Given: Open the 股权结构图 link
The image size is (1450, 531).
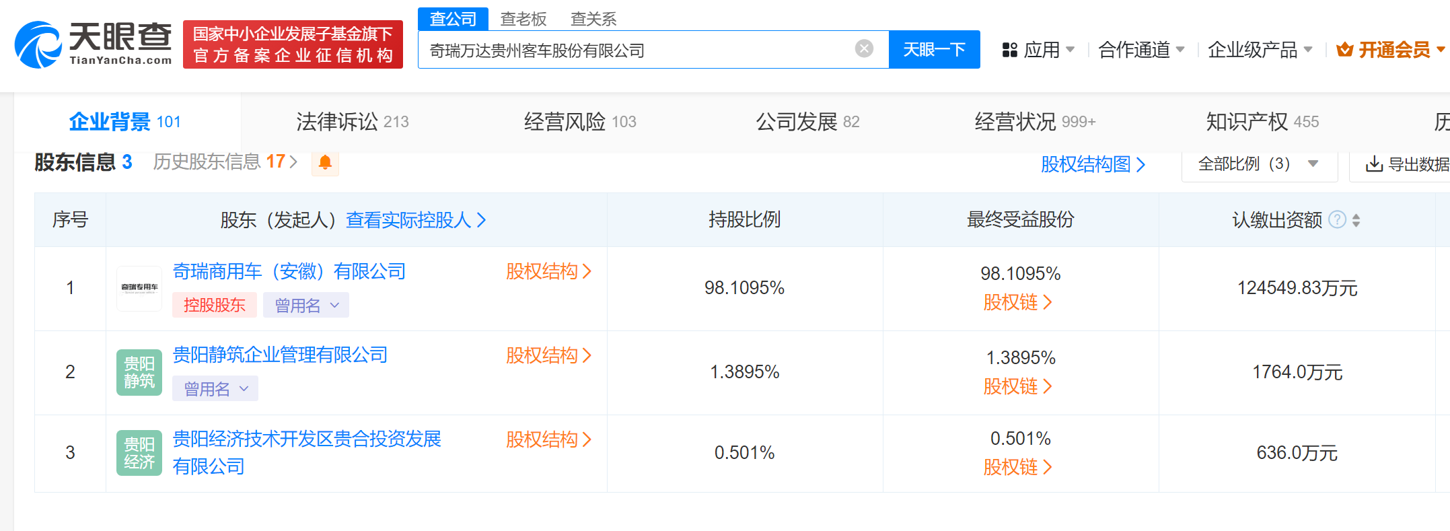Looking at the screenshot, I should point(1093,164).
